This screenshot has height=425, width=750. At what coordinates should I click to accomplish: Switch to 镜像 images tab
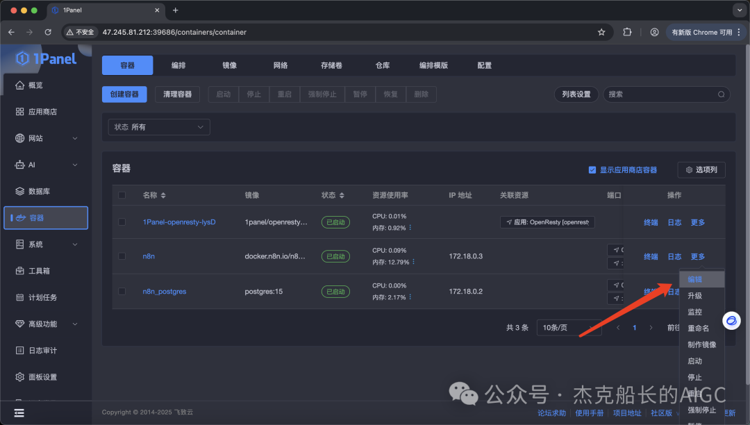point(230,65)
